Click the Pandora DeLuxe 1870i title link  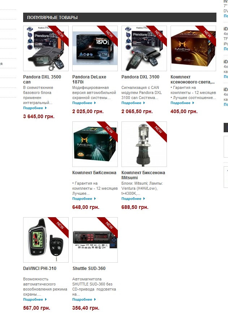pyautogui.click(x=89, y=79)
